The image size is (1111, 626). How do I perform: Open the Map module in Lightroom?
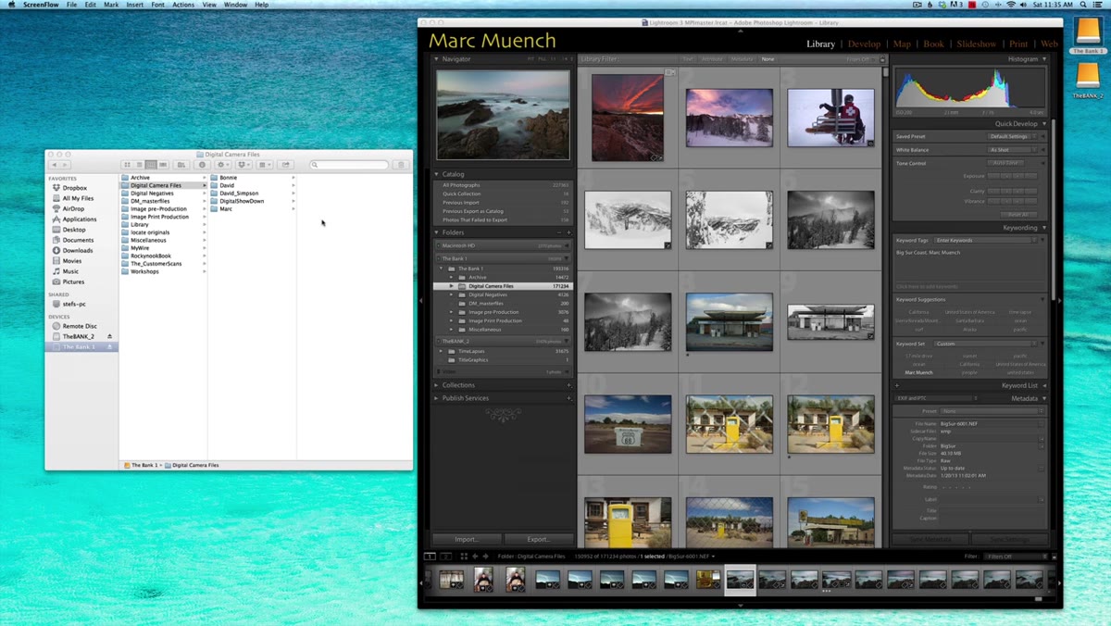coord(902,44)
